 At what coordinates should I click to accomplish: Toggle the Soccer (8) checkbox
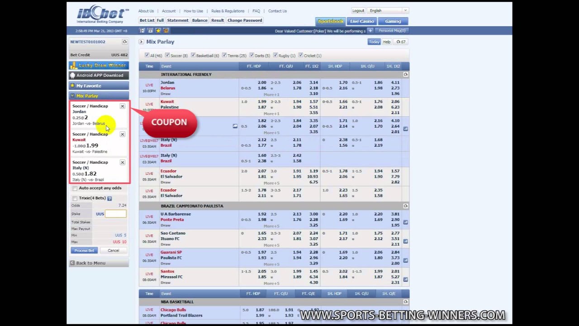click(x=167, y=55)
